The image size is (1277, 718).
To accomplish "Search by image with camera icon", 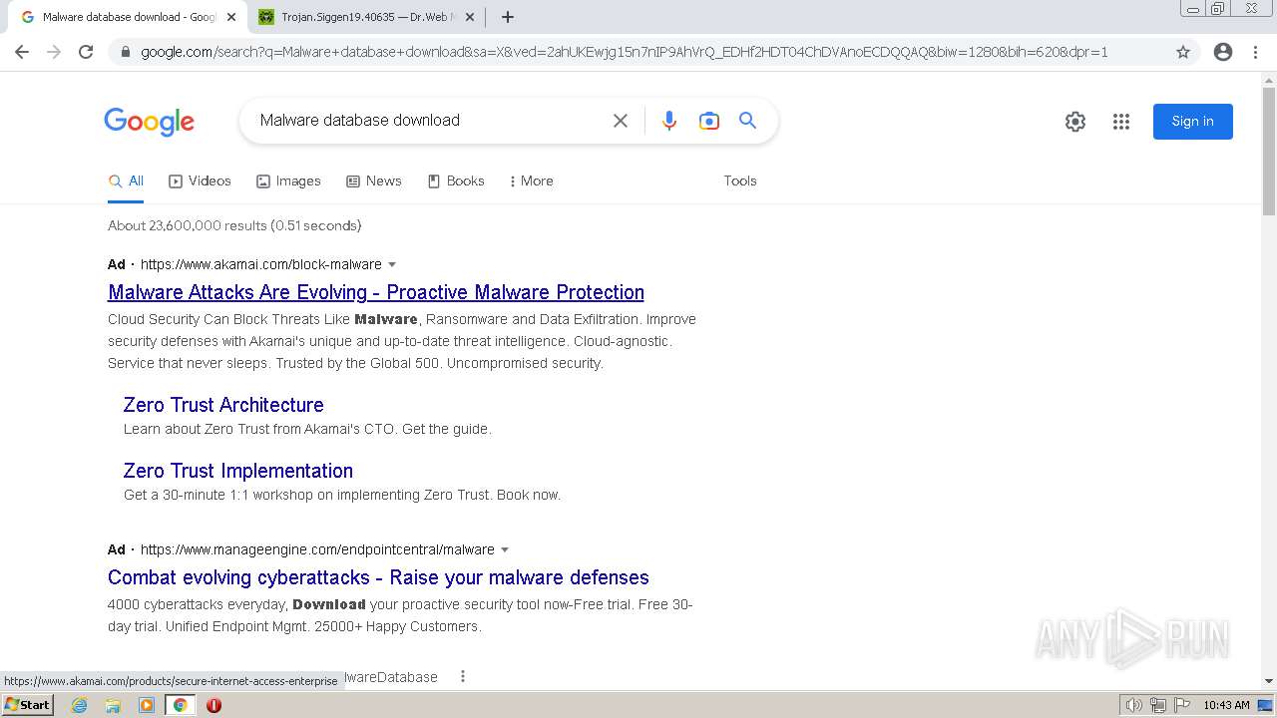I will [x=709, y=121].
